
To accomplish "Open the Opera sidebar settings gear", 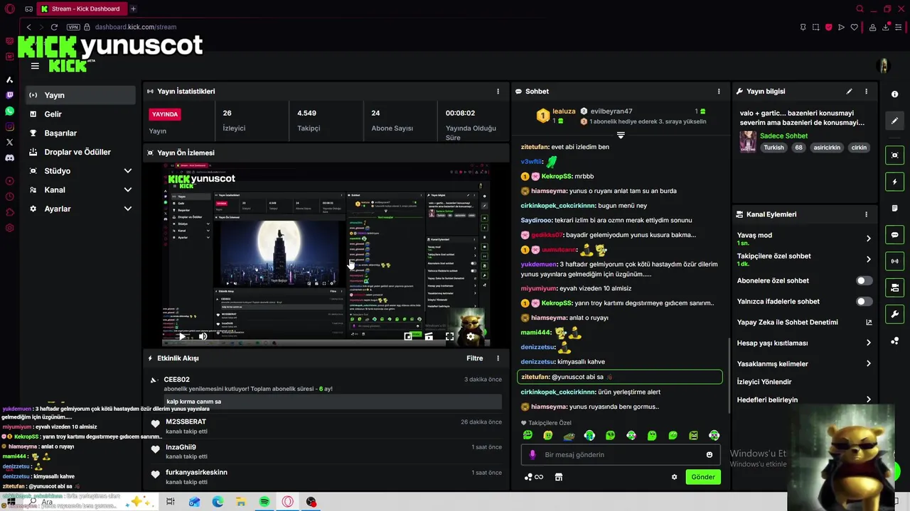I will tap(9, 228).
